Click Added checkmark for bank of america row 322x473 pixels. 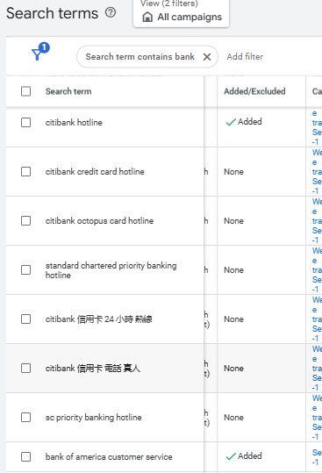(231, 456)
